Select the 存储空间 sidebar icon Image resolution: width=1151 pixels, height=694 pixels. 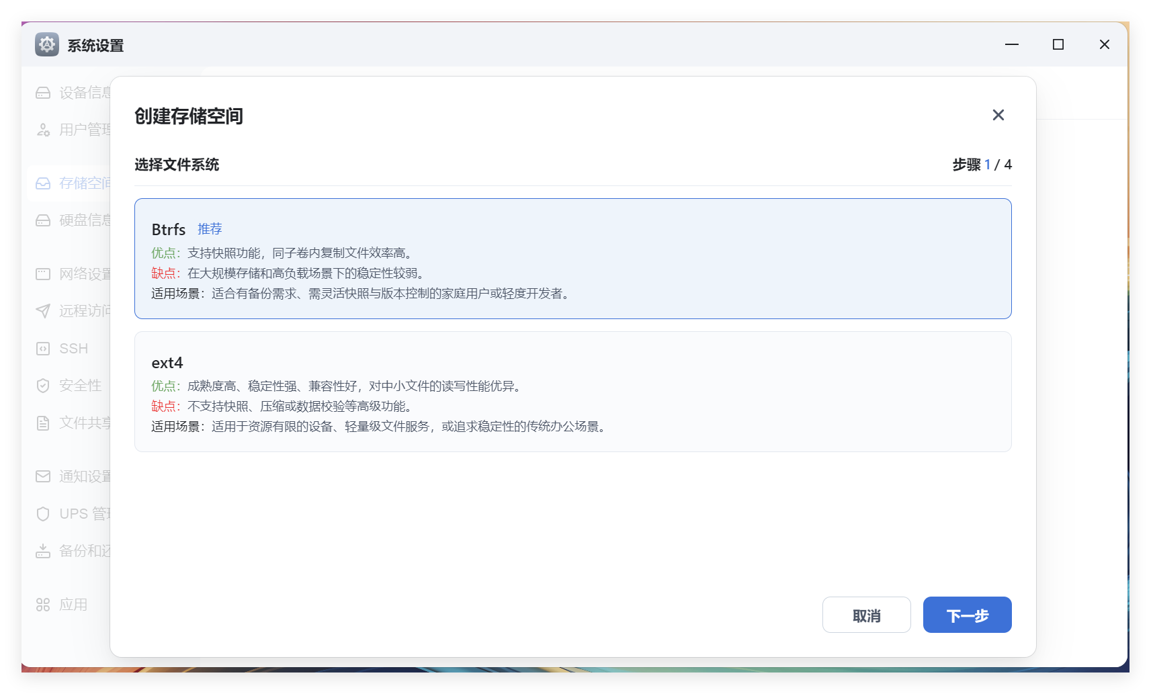pyautogui.click(x=43, y=183)
